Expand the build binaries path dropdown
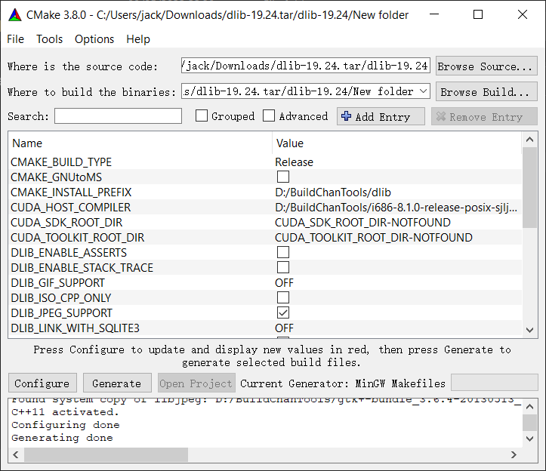Screen dimensions: 546x471 (x=423, y=91)
